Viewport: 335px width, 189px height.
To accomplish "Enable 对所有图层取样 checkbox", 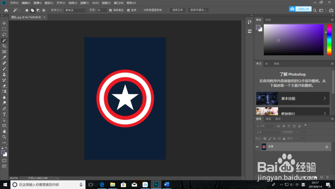I will 141,10.
